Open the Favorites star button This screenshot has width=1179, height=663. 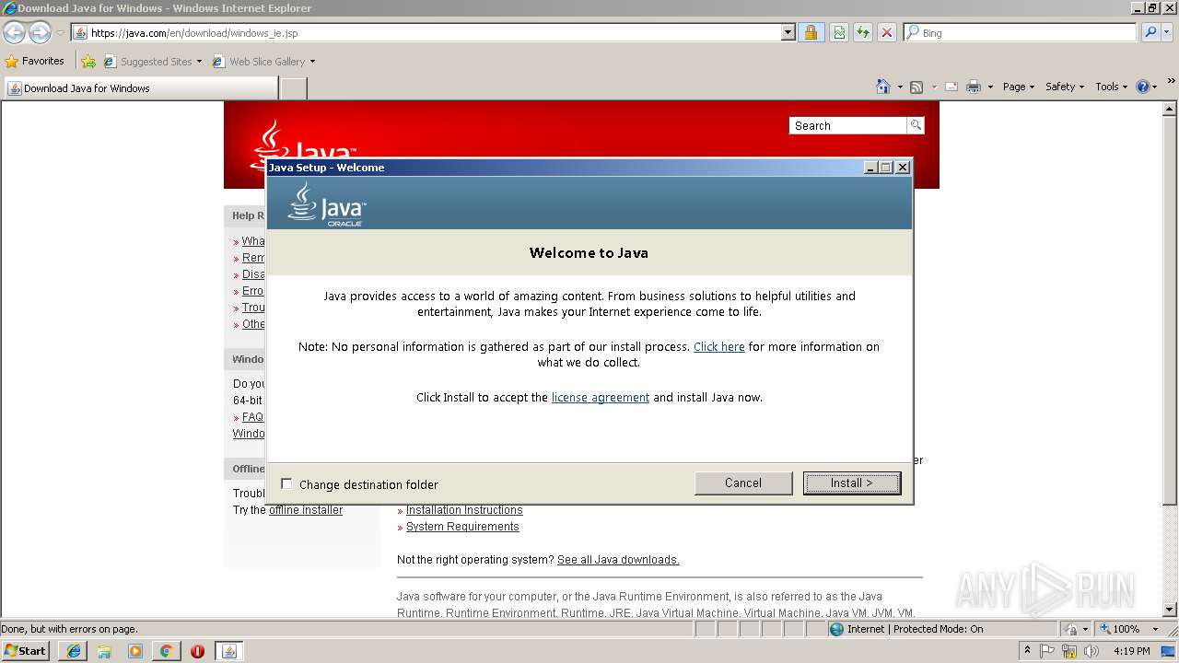[x=35, y=61]
